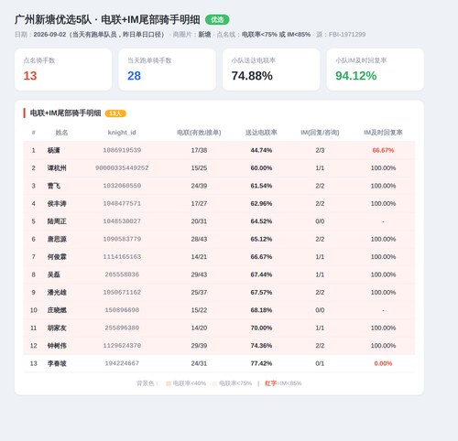This screenshot has width=458, height=441.
Task: Click knight ID 255896380
Action: (122, 328)
